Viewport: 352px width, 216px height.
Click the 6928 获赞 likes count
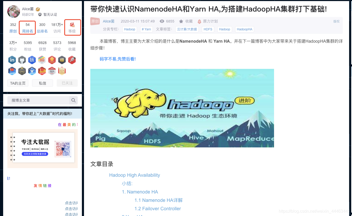coord(43,46)
